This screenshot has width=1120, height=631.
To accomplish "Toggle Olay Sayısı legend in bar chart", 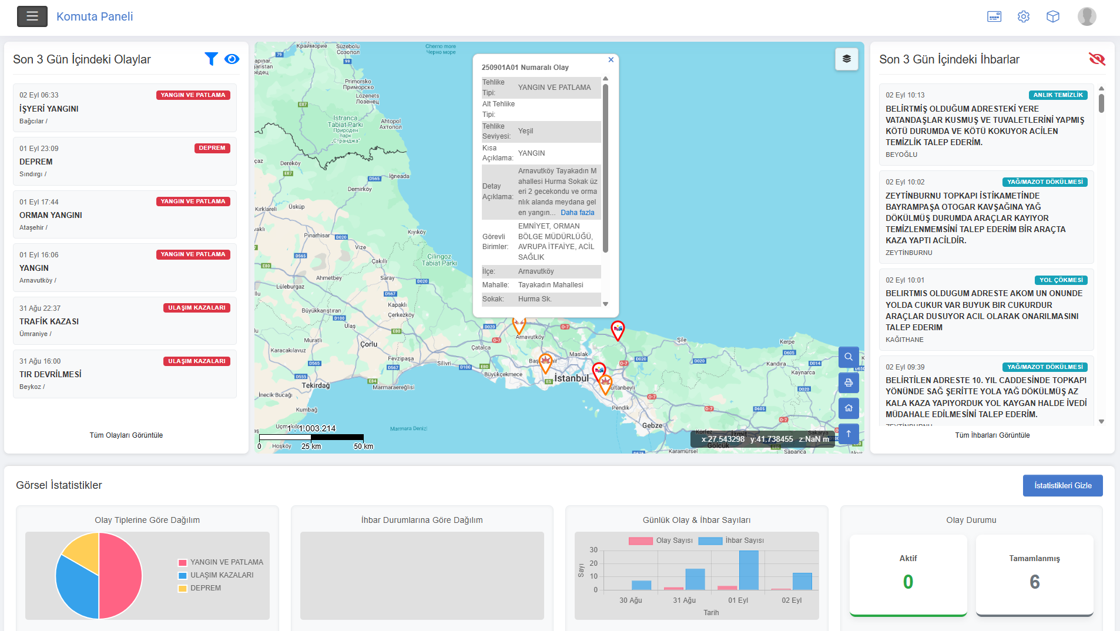I will point(660,541).
